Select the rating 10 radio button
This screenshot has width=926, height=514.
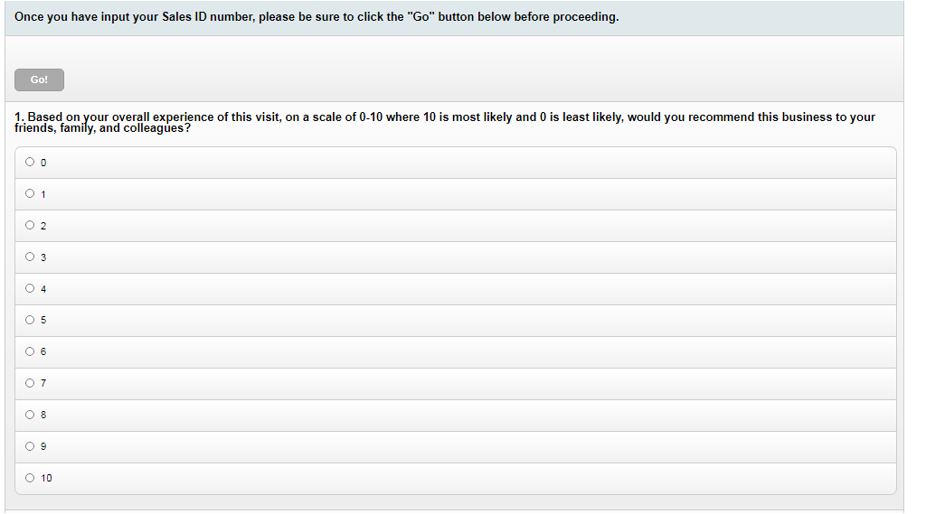[30, 478]
